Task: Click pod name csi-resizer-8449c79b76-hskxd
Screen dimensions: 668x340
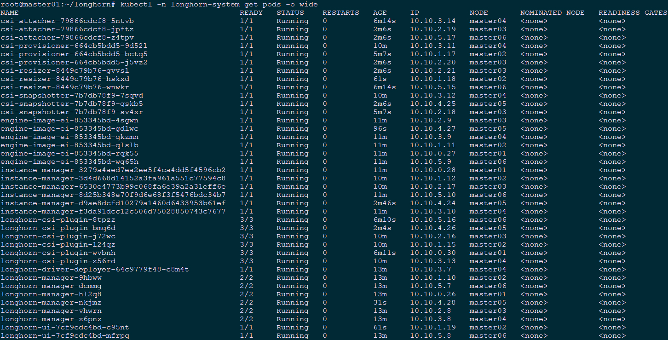Action: 65,79
